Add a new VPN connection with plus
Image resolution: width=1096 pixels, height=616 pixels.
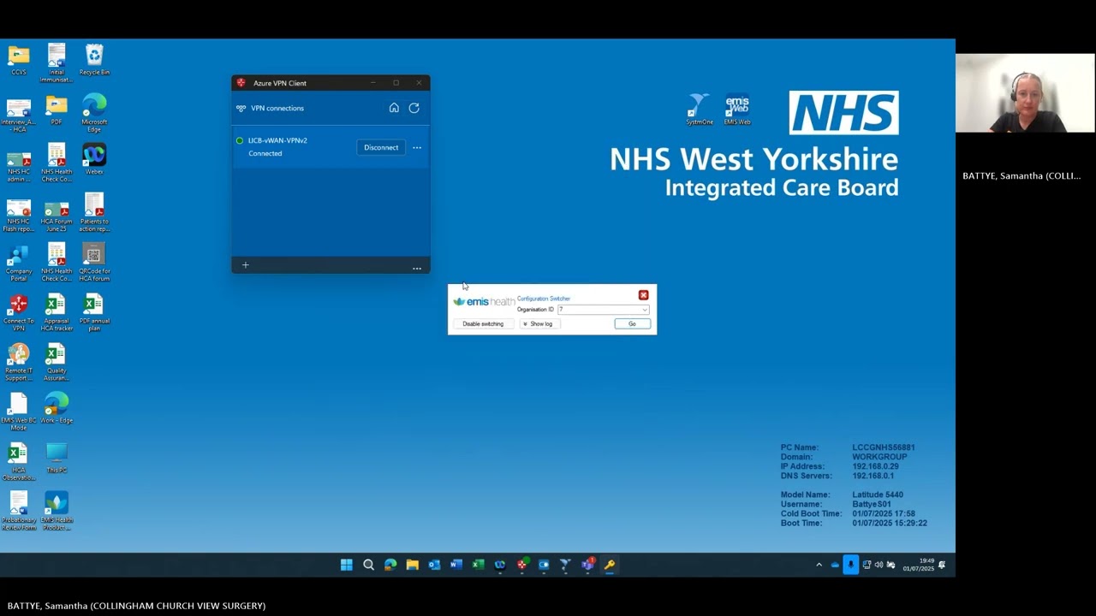[245, 265]
